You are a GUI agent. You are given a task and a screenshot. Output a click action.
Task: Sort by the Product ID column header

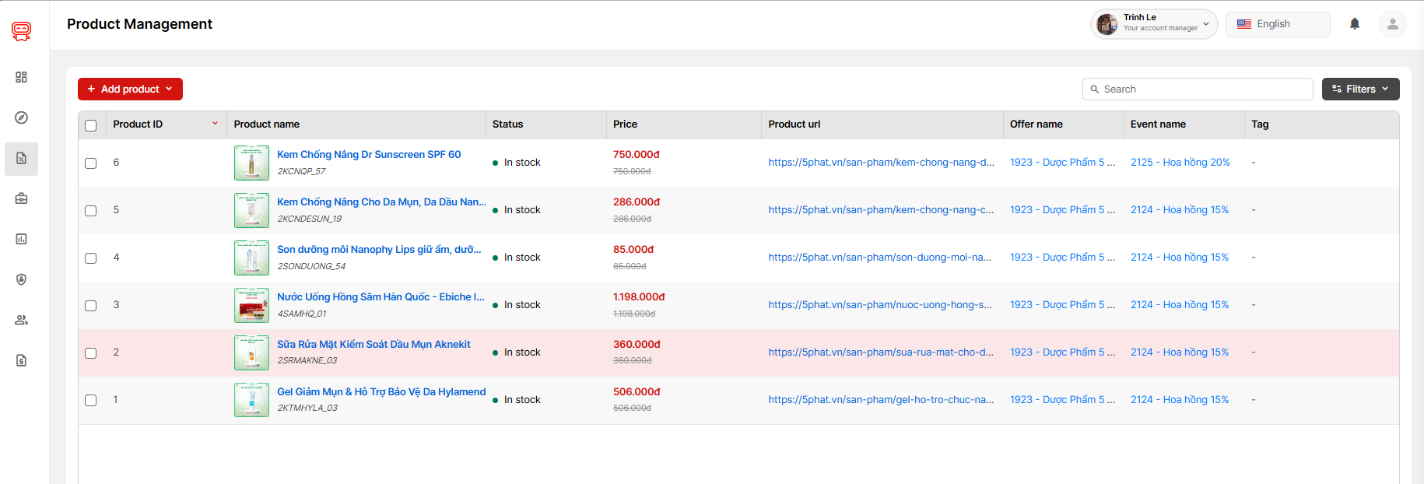(x=138, y=125)
